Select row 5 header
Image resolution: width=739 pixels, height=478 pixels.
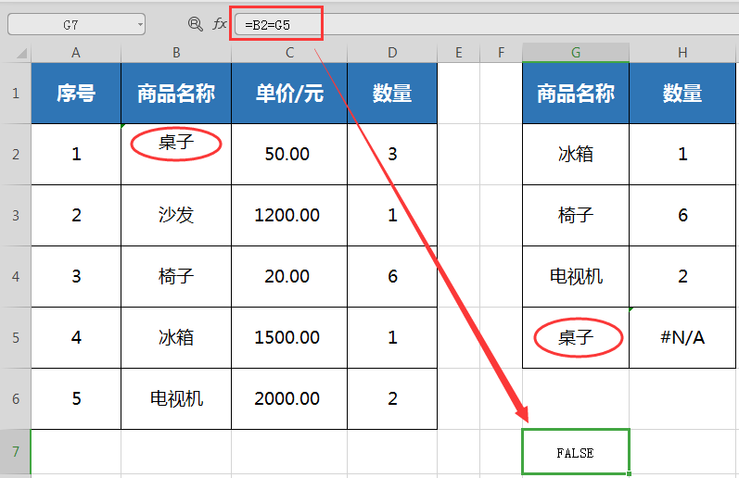[16, 338]
